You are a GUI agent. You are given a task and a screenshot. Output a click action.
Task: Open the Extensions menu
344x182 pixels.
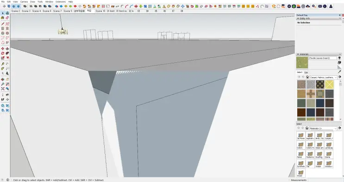tap(61, 2)
